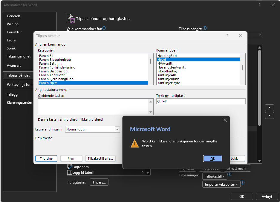Open Tillegg options page
The image size is (280, 202).
(x=12, y=94)
